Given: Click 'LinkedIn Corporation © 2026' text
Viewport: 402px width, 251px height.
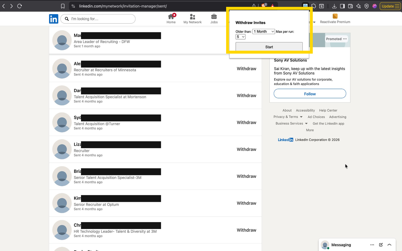Looking at the screenshot, I should (317, 140).
